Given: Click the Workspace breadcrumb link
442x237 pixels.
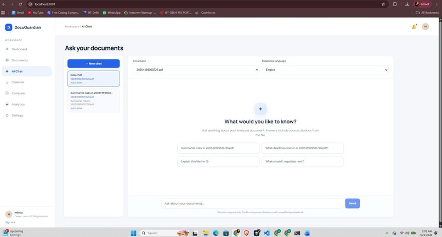Looking at the screenshot, I should (72, 26).
